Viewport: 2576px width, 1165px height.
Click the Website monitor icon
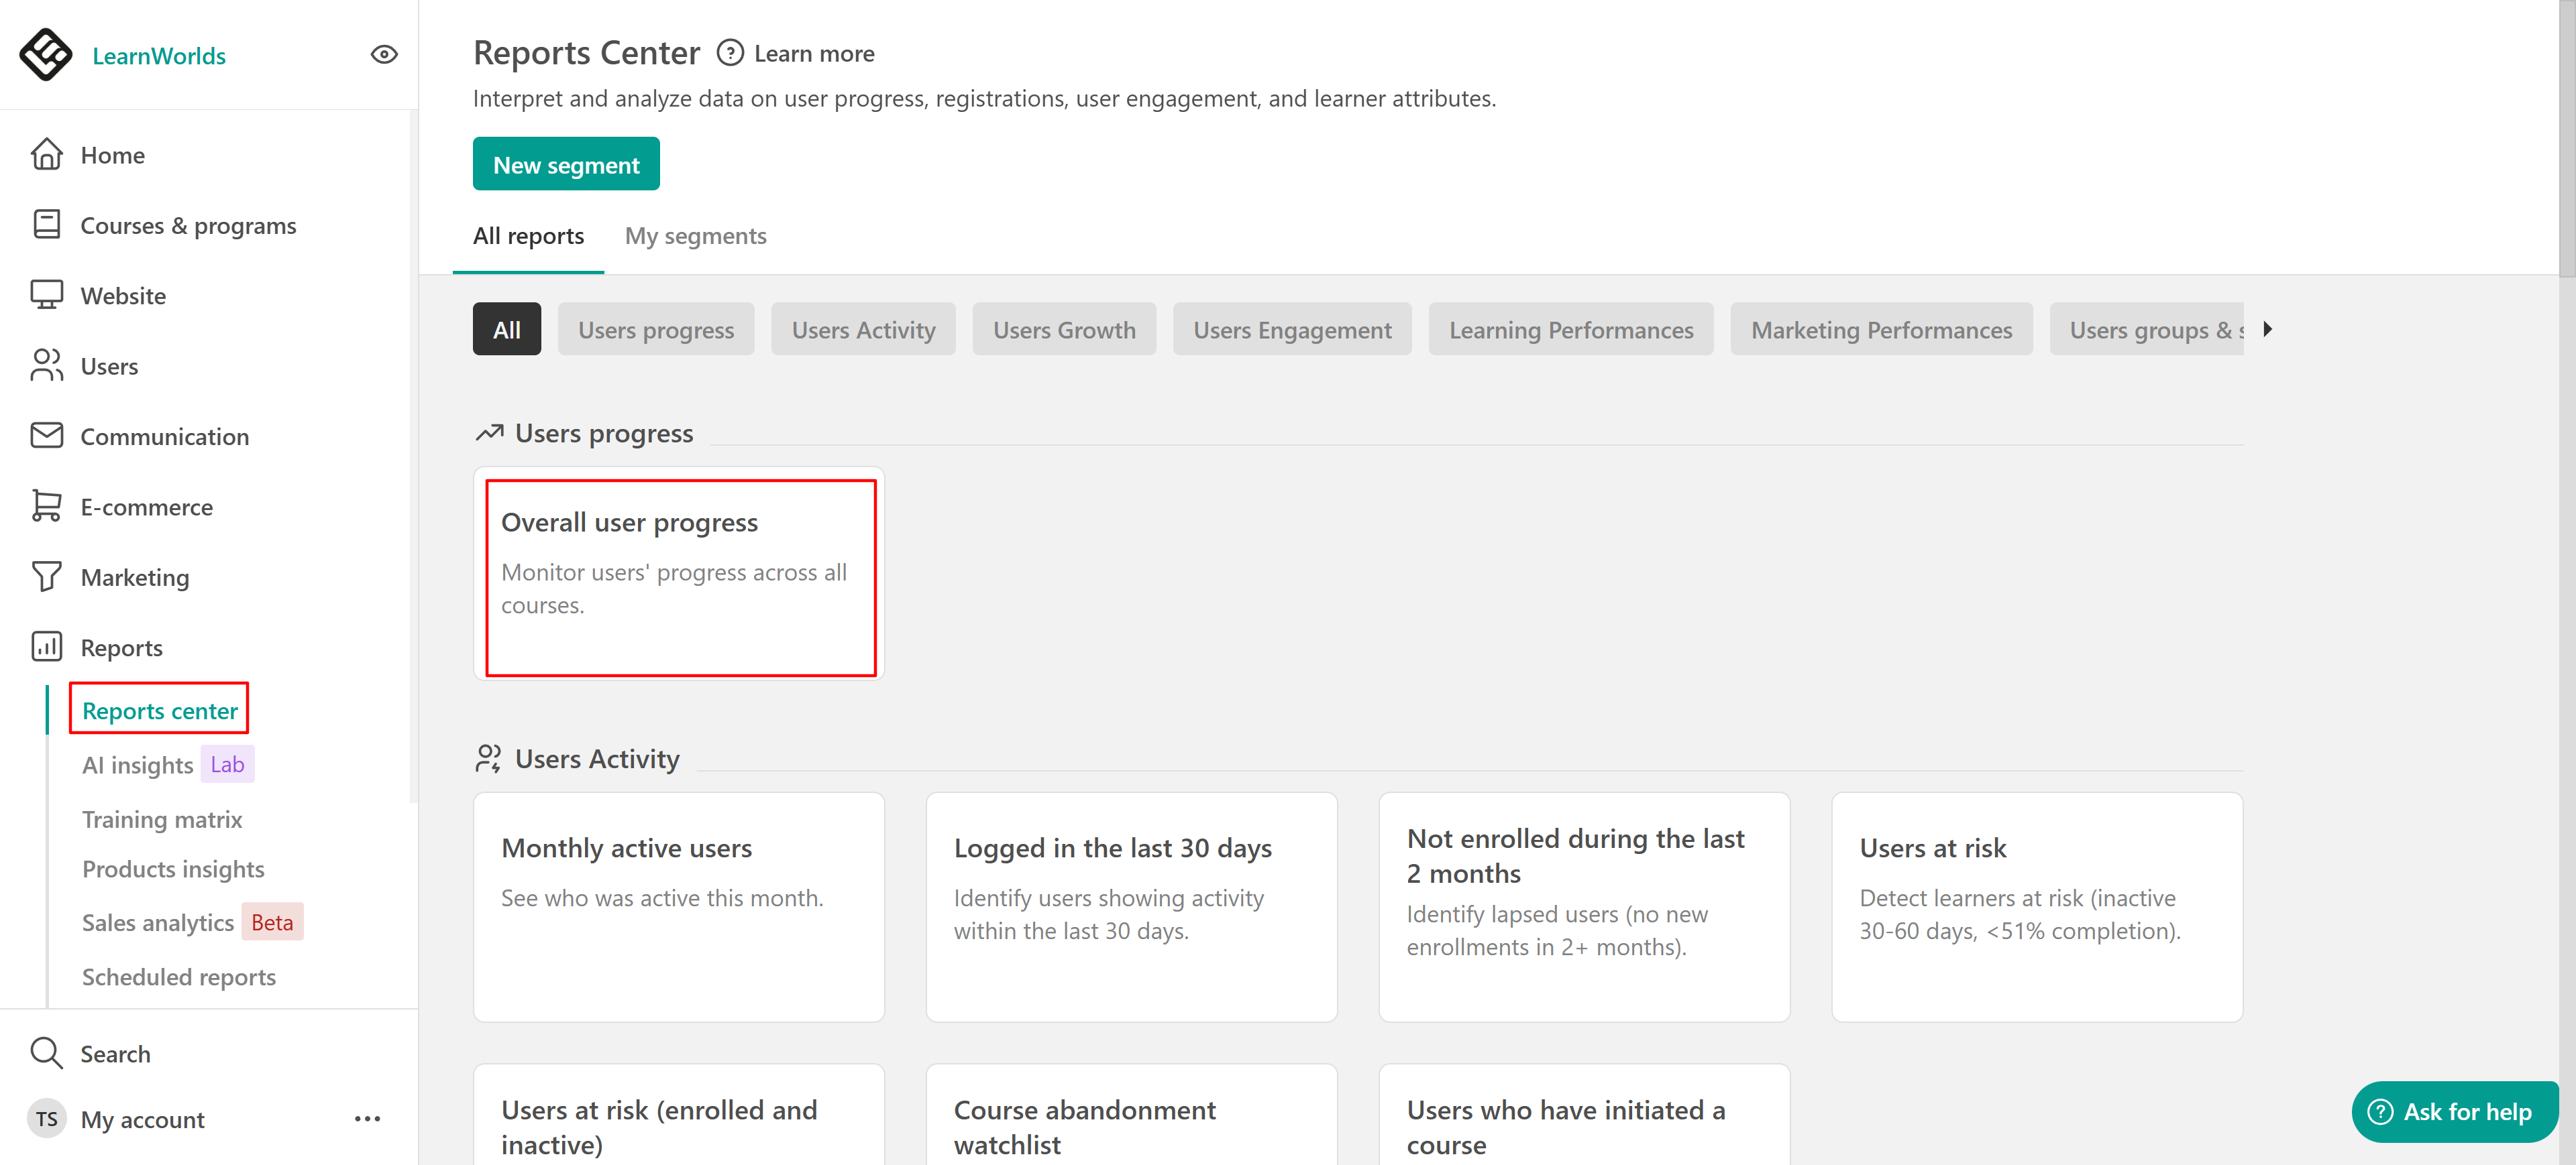click(x=46, y=296)
